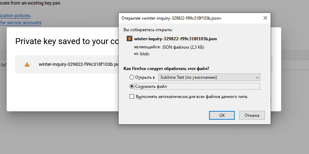Enable "Выполнять автоматически" checkbox for this file type

click(132, 96)
